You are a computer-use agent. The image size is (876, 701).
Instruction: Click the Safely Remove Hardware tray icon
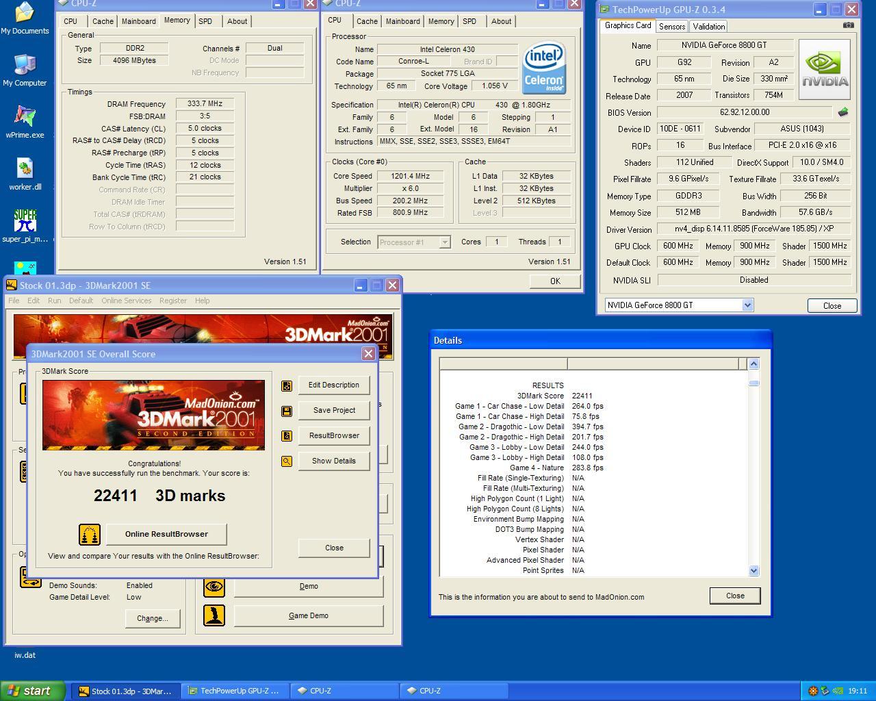click(x=825, y=691)
